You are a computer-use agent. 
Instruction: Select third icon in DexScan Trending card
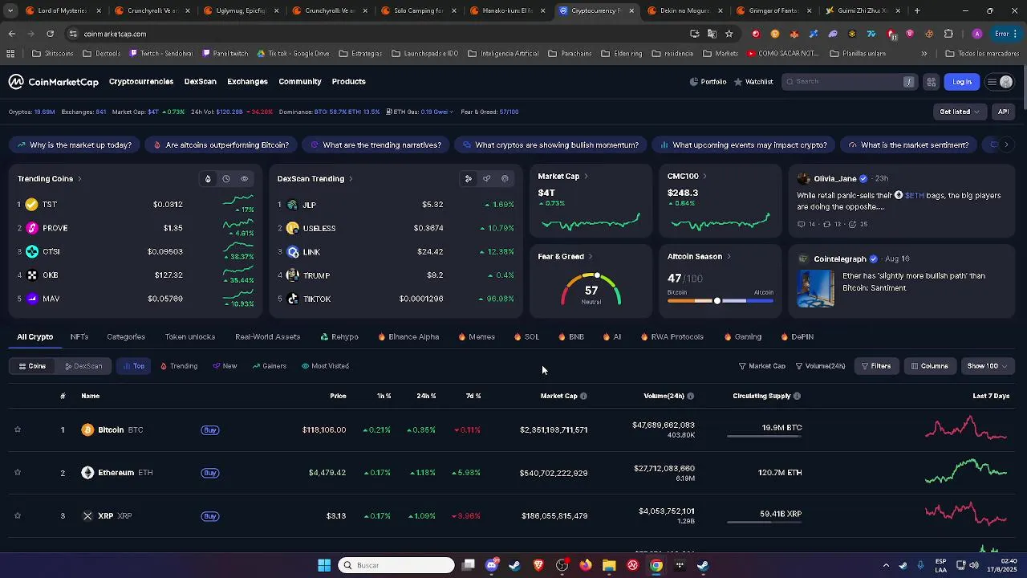point(505,179)
